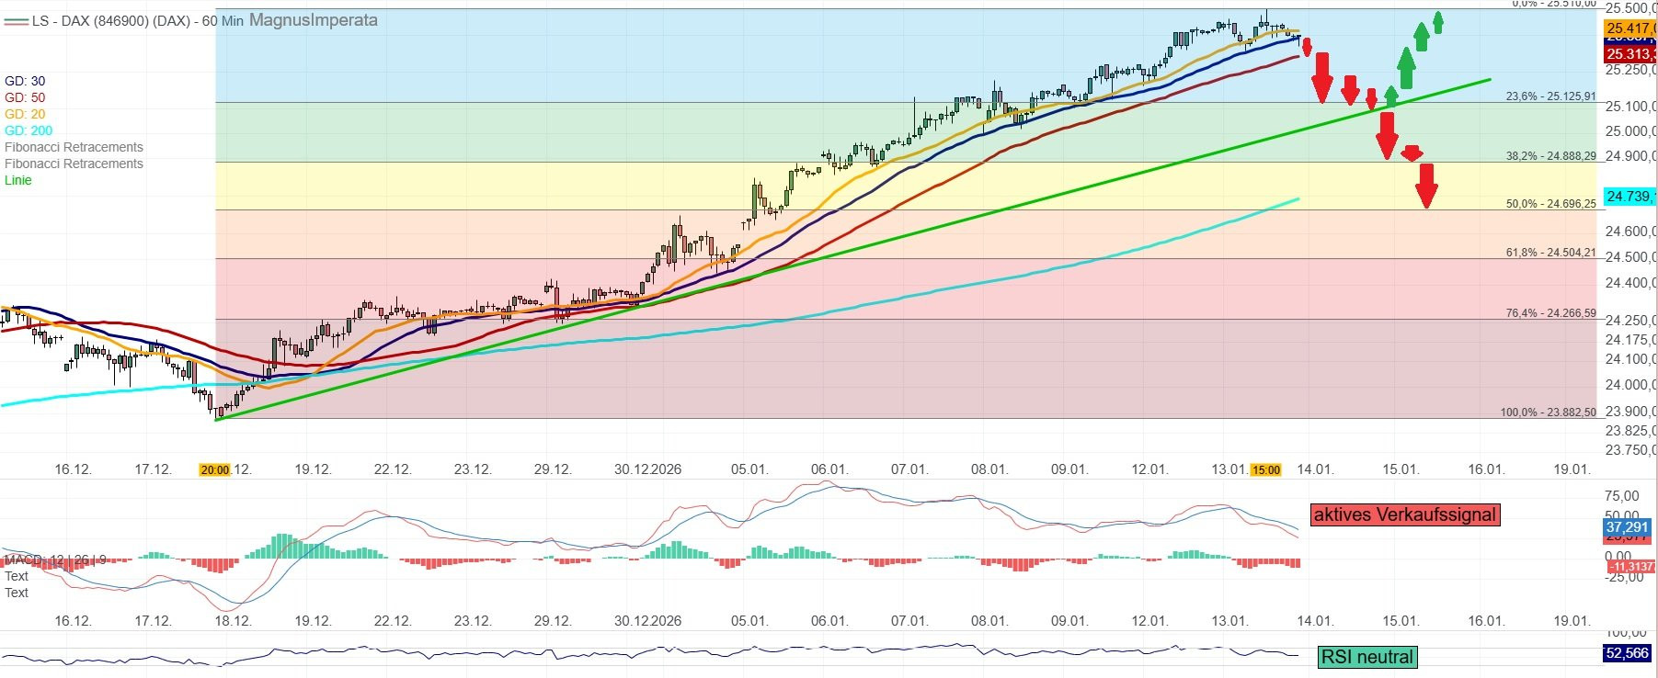This screenshot has height=678, width=1658.
Task: Select the topmost green up arrow
Action: click(x=1438, y=22)
